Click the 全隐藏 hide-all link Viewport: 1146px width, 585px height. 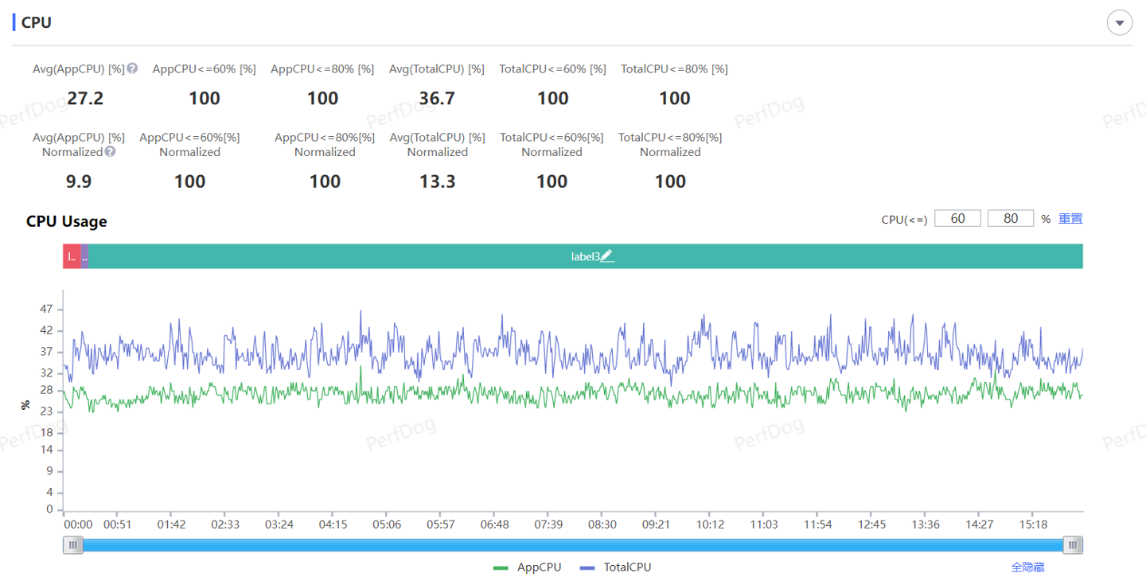click(x=1027, y=567)
